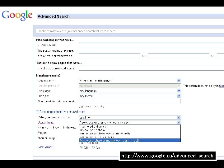224x168 pixels.
Task: Click the Usage rights dropdown arrow
Action: 179,123
